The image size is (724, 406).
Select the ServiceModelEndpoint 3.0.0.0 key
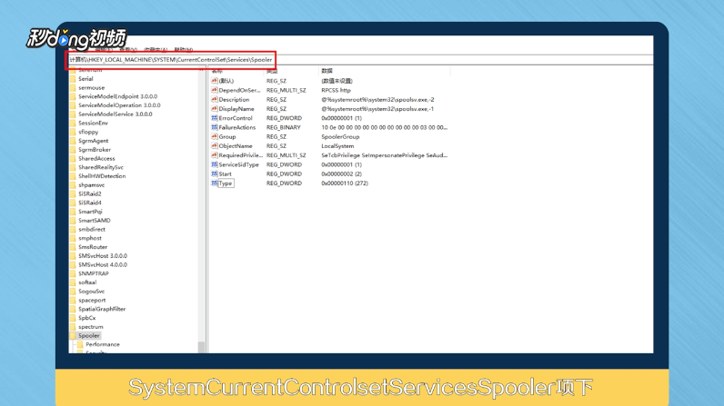click(117, 96)
